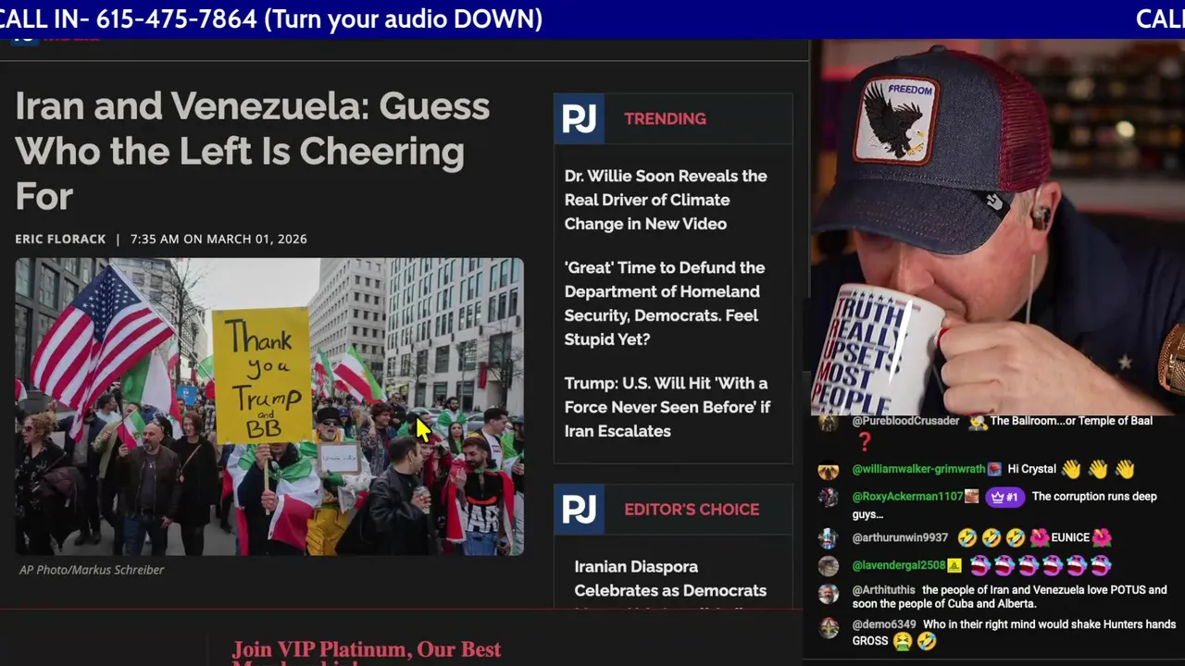This screenshot has height=666, width=1185.
Task: Click @demo6349 avatar in chat
Action: pos(829,629)
